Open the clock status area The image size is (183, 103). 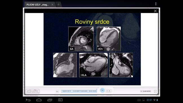(x=149, y=100)
